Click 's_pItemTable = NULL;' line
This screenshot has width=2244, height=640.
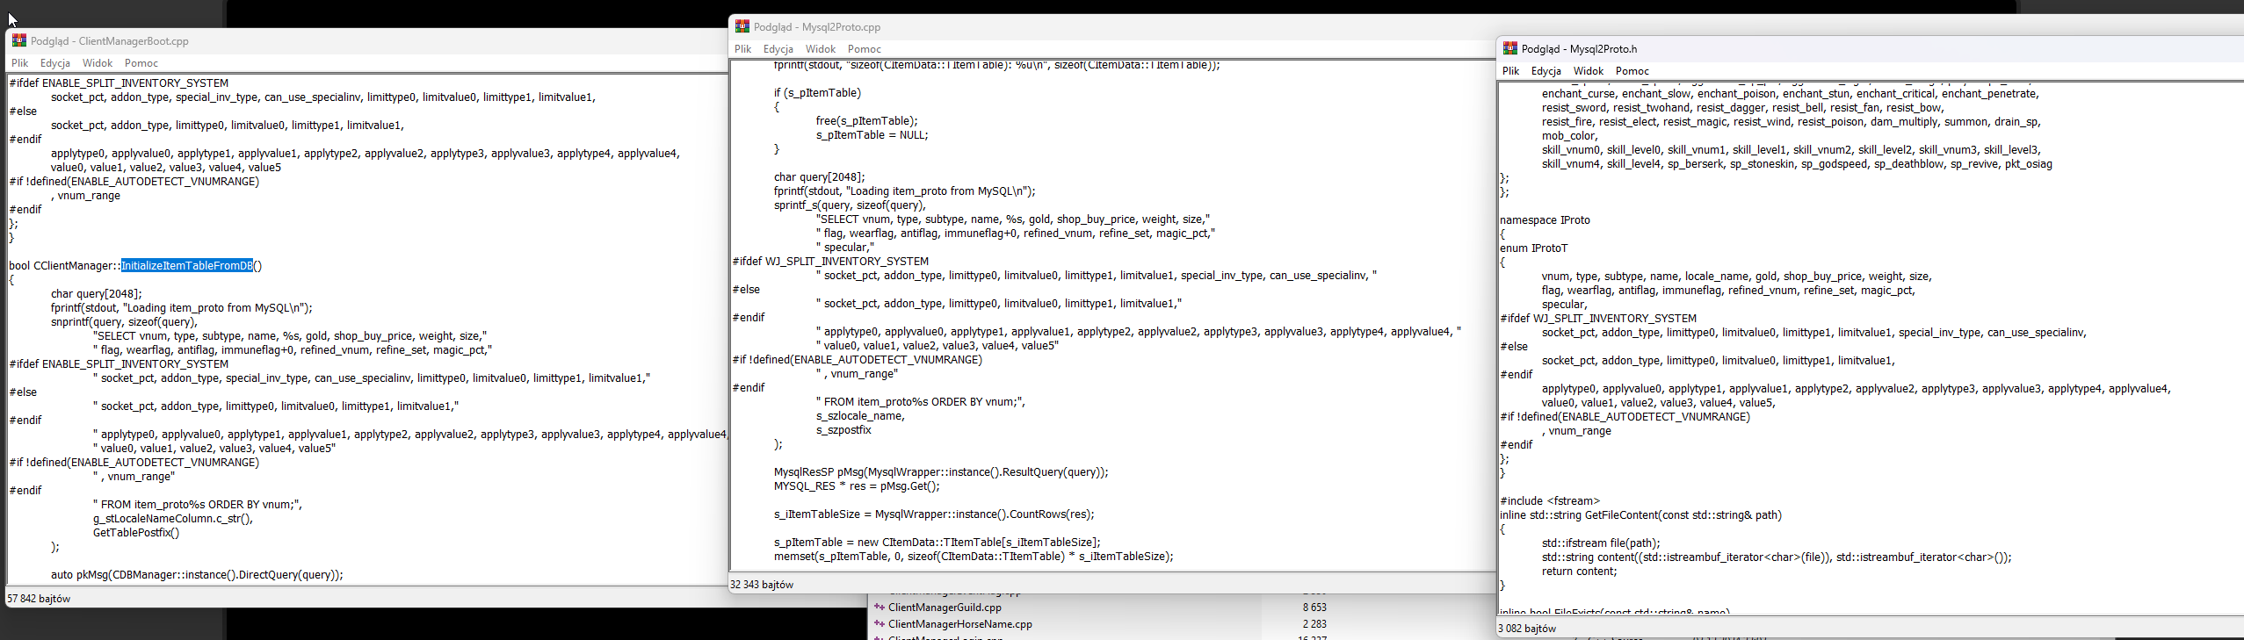(872, 134)
